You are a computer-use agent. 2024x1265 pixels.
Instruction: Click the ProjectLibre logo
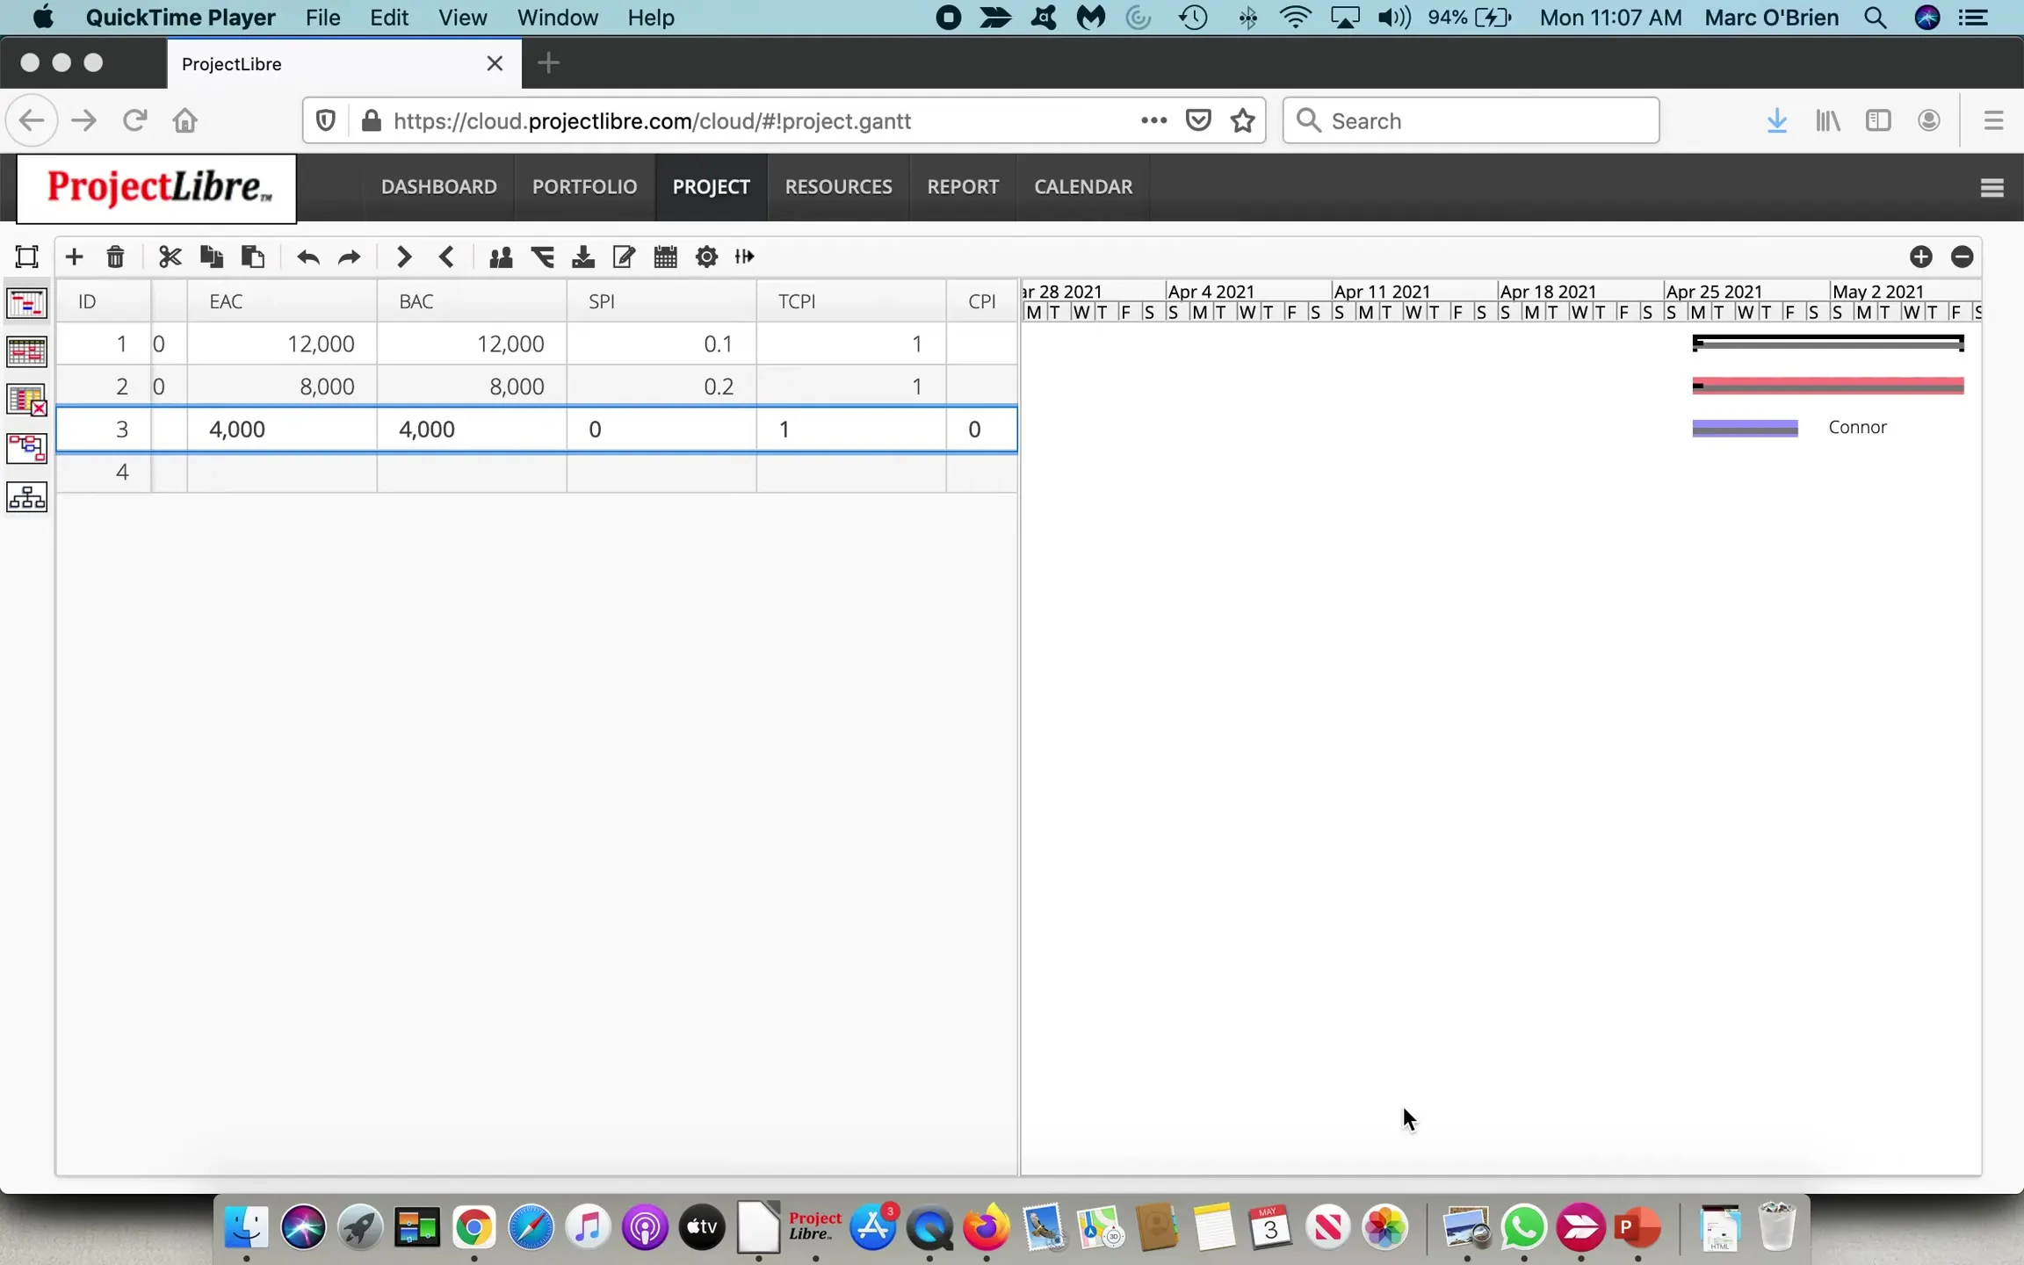157,188
